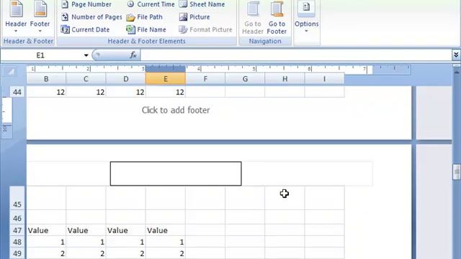Open the Footer dropdown button
Viewport: 461px width, 259px height.
(40, 17)
